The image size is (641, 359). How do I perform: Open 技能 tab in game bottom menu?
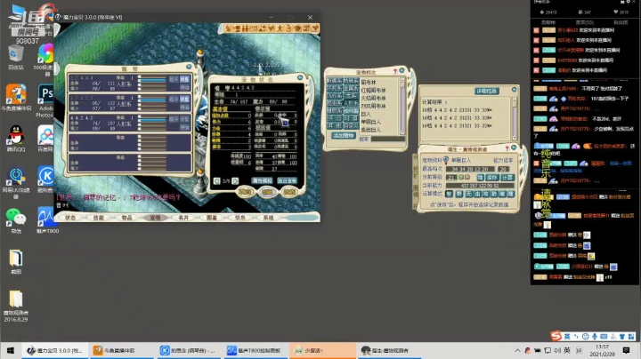tap(99, 218)
